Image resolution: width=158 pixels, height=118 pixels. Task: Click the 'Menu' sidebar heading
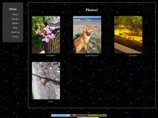point(13,9)
